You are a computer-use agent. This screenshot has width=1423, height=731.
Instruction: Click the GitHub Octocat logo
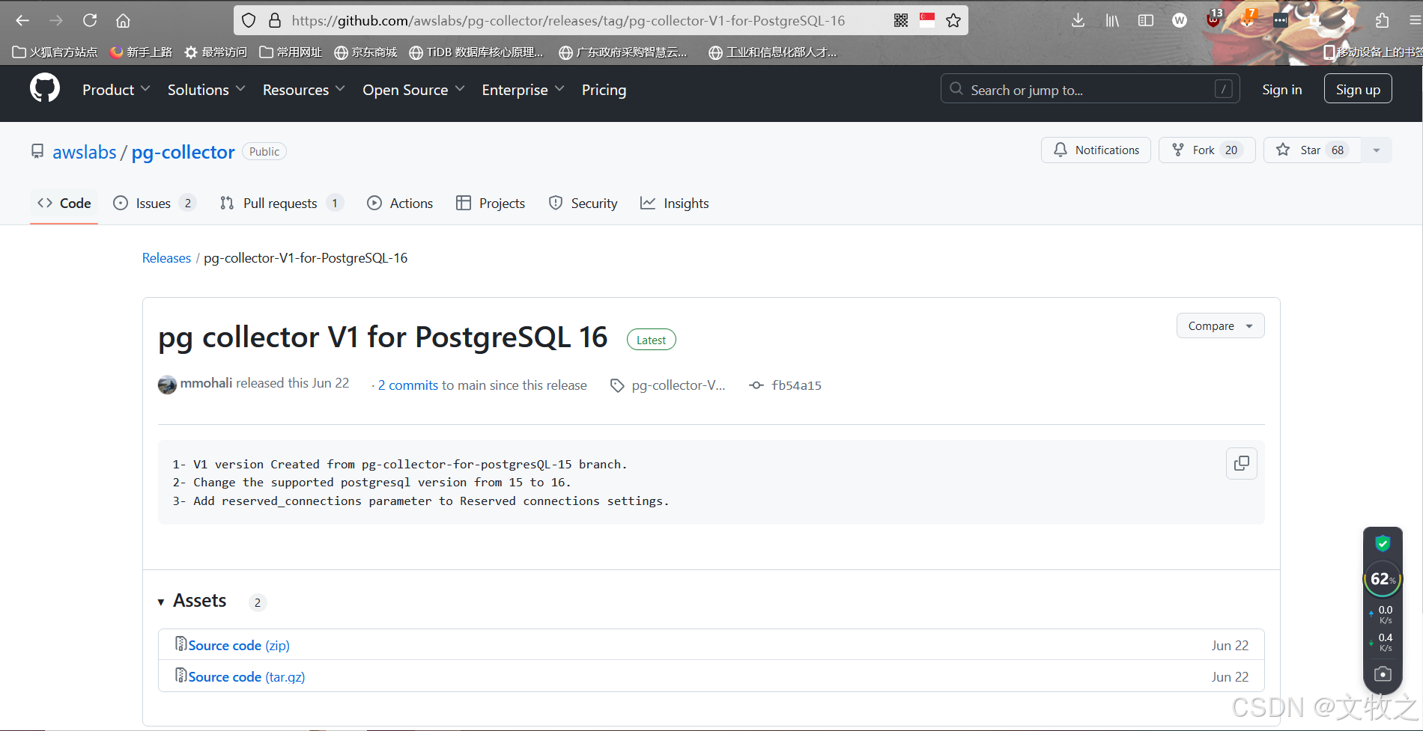(x=45, y=88)
